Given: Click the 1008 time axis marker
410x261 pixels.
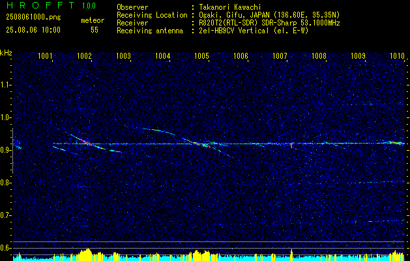Looking at the screenshot, I should [319, 55].
